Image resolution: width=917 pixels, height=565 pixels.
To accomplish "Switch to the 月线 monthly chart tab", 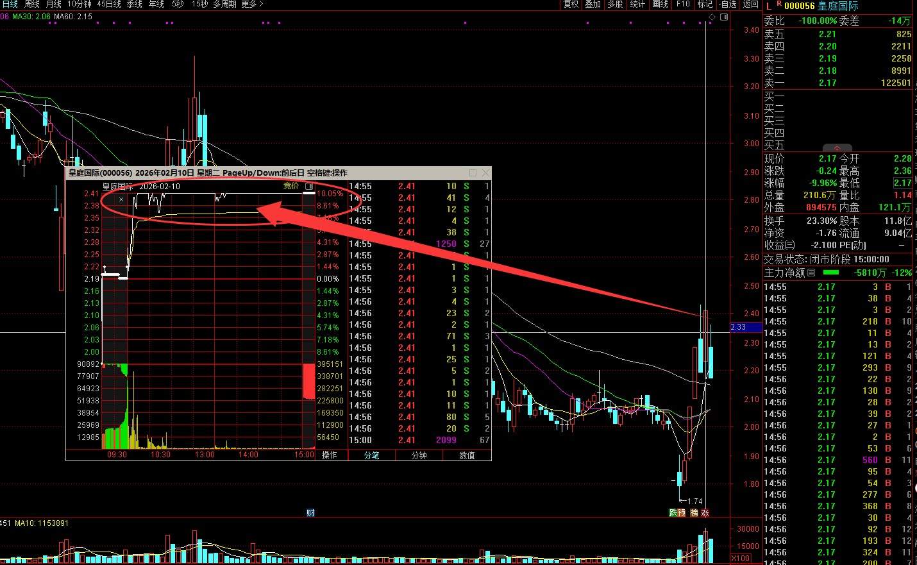I will coord(54,4).
